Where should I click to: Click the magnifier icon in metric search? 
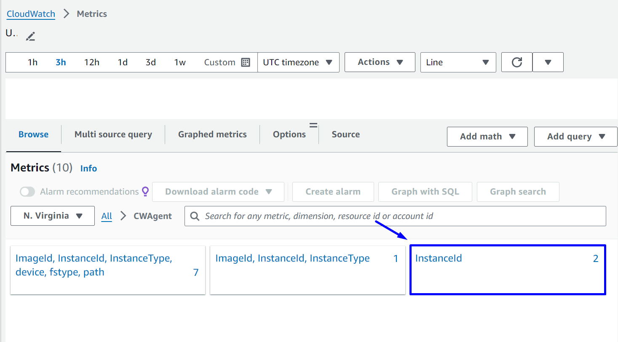195,216
